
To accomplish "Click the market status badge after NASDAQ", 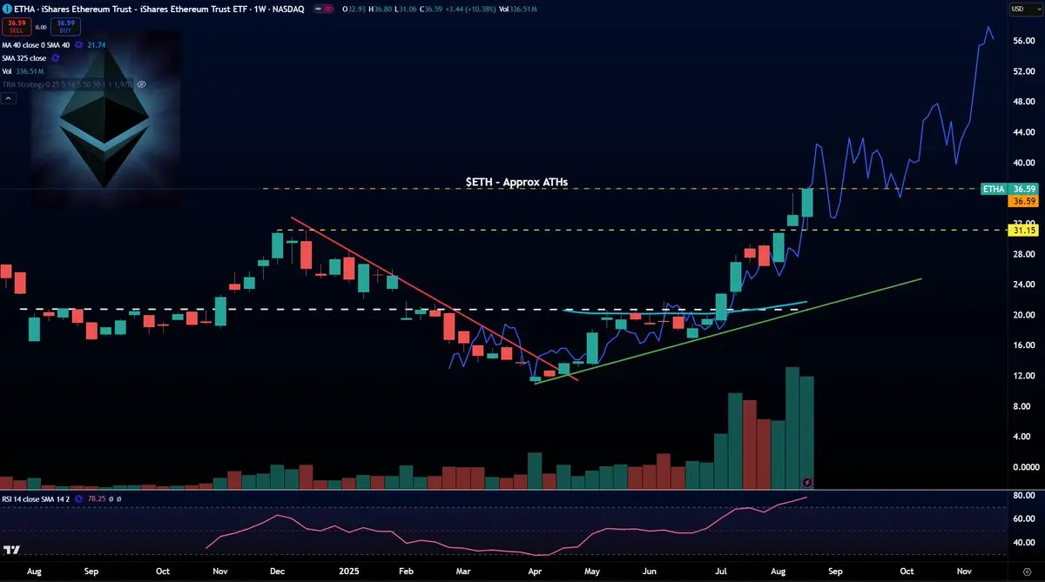I will coord(323,9).
